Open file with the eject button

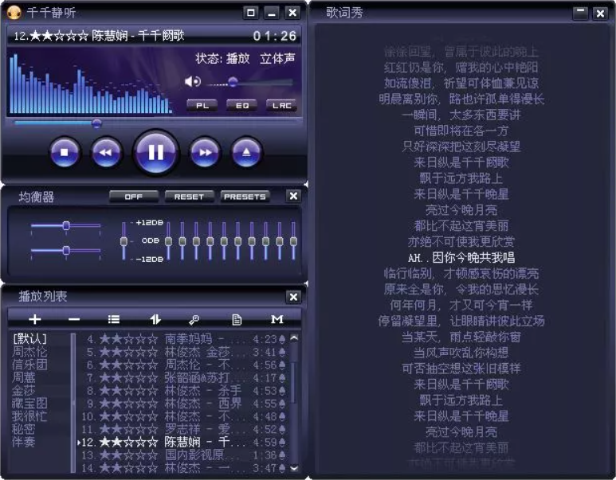point(246,152)
